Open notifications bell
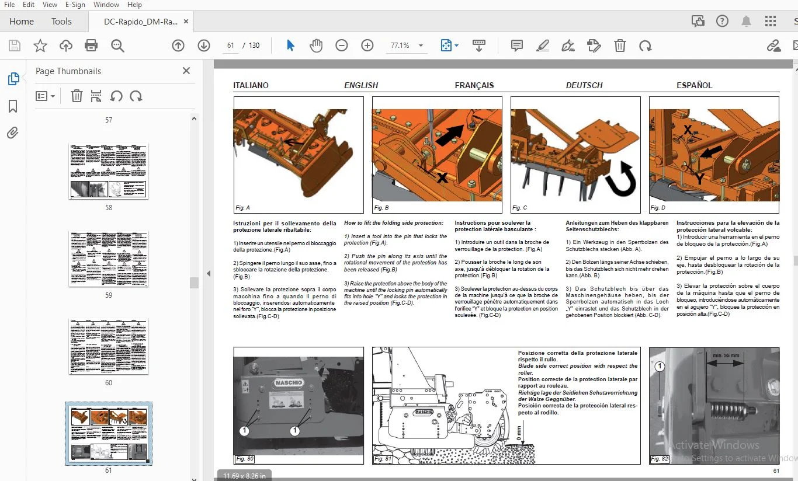 point(746,21)
